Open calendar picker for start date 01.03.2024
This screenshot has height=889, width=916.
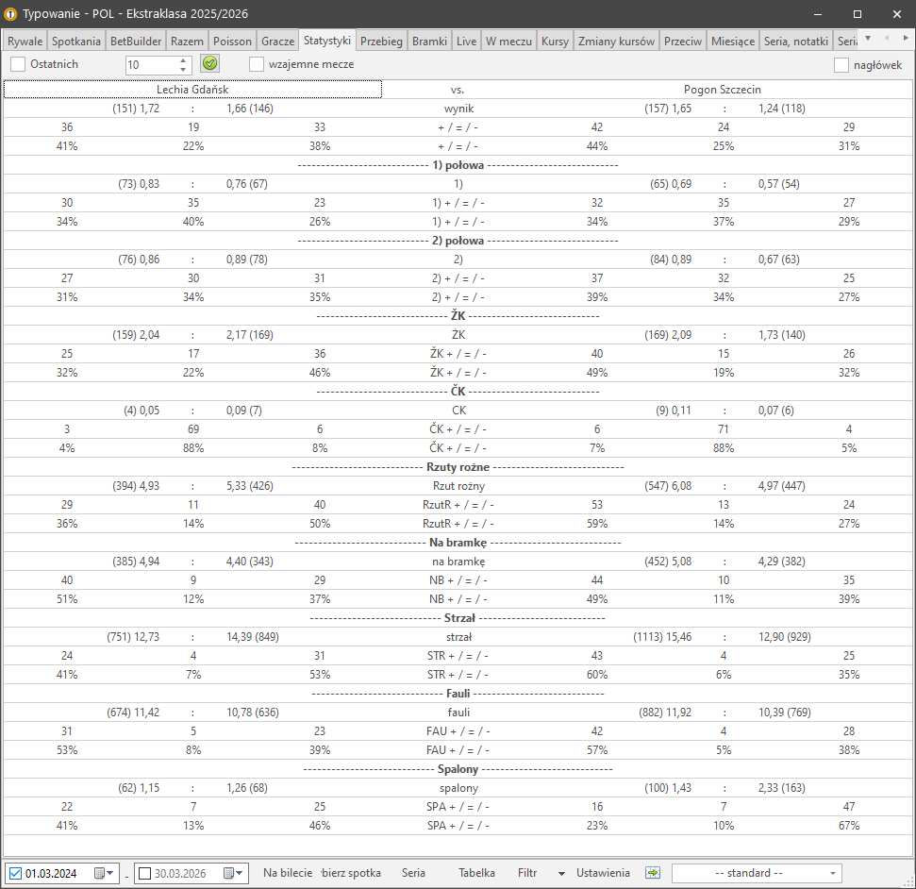click(x=103, y=873)
